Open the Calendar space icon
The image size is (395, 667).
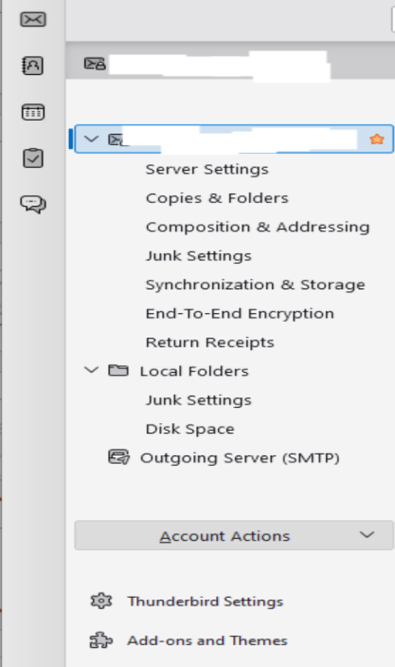point(33,111)
